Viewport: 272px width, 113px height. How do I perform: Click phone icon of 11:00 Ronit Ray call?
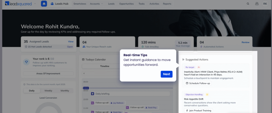pos(127,107)
